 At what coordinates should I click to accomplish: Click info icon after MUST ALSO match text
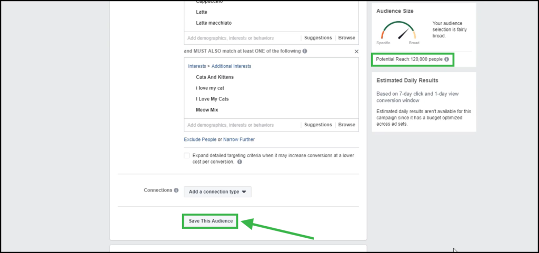(x=305, y=51)
